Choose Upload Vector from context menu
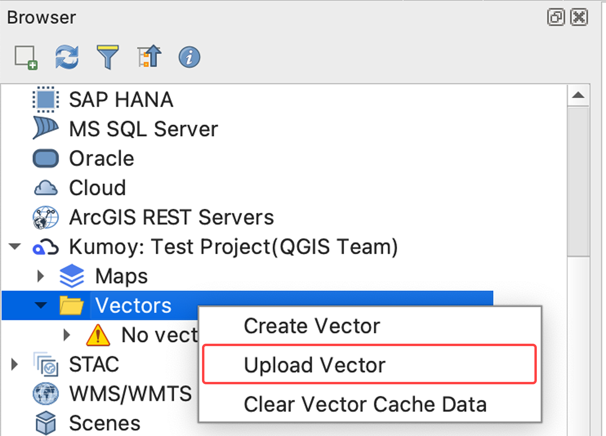Screen dimensions: 606x436 (315, 365)
